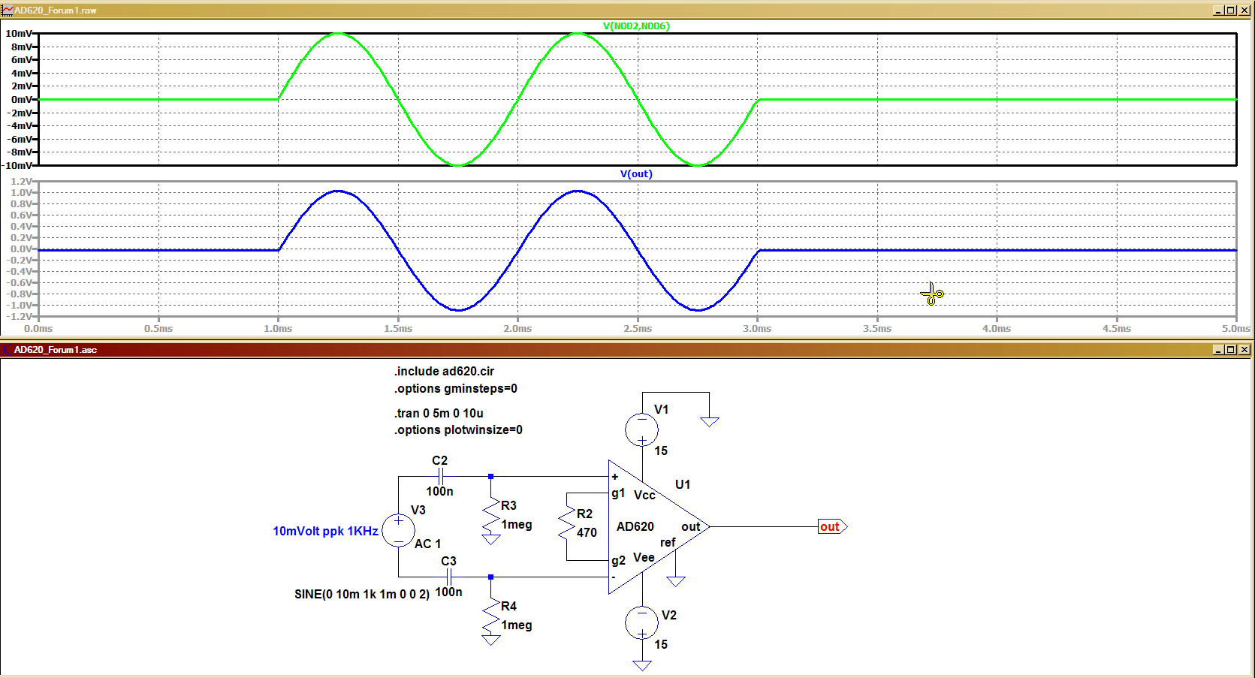
Task: Maximize the AD620_Forum1.asc schematic window
Action: 1231,349
